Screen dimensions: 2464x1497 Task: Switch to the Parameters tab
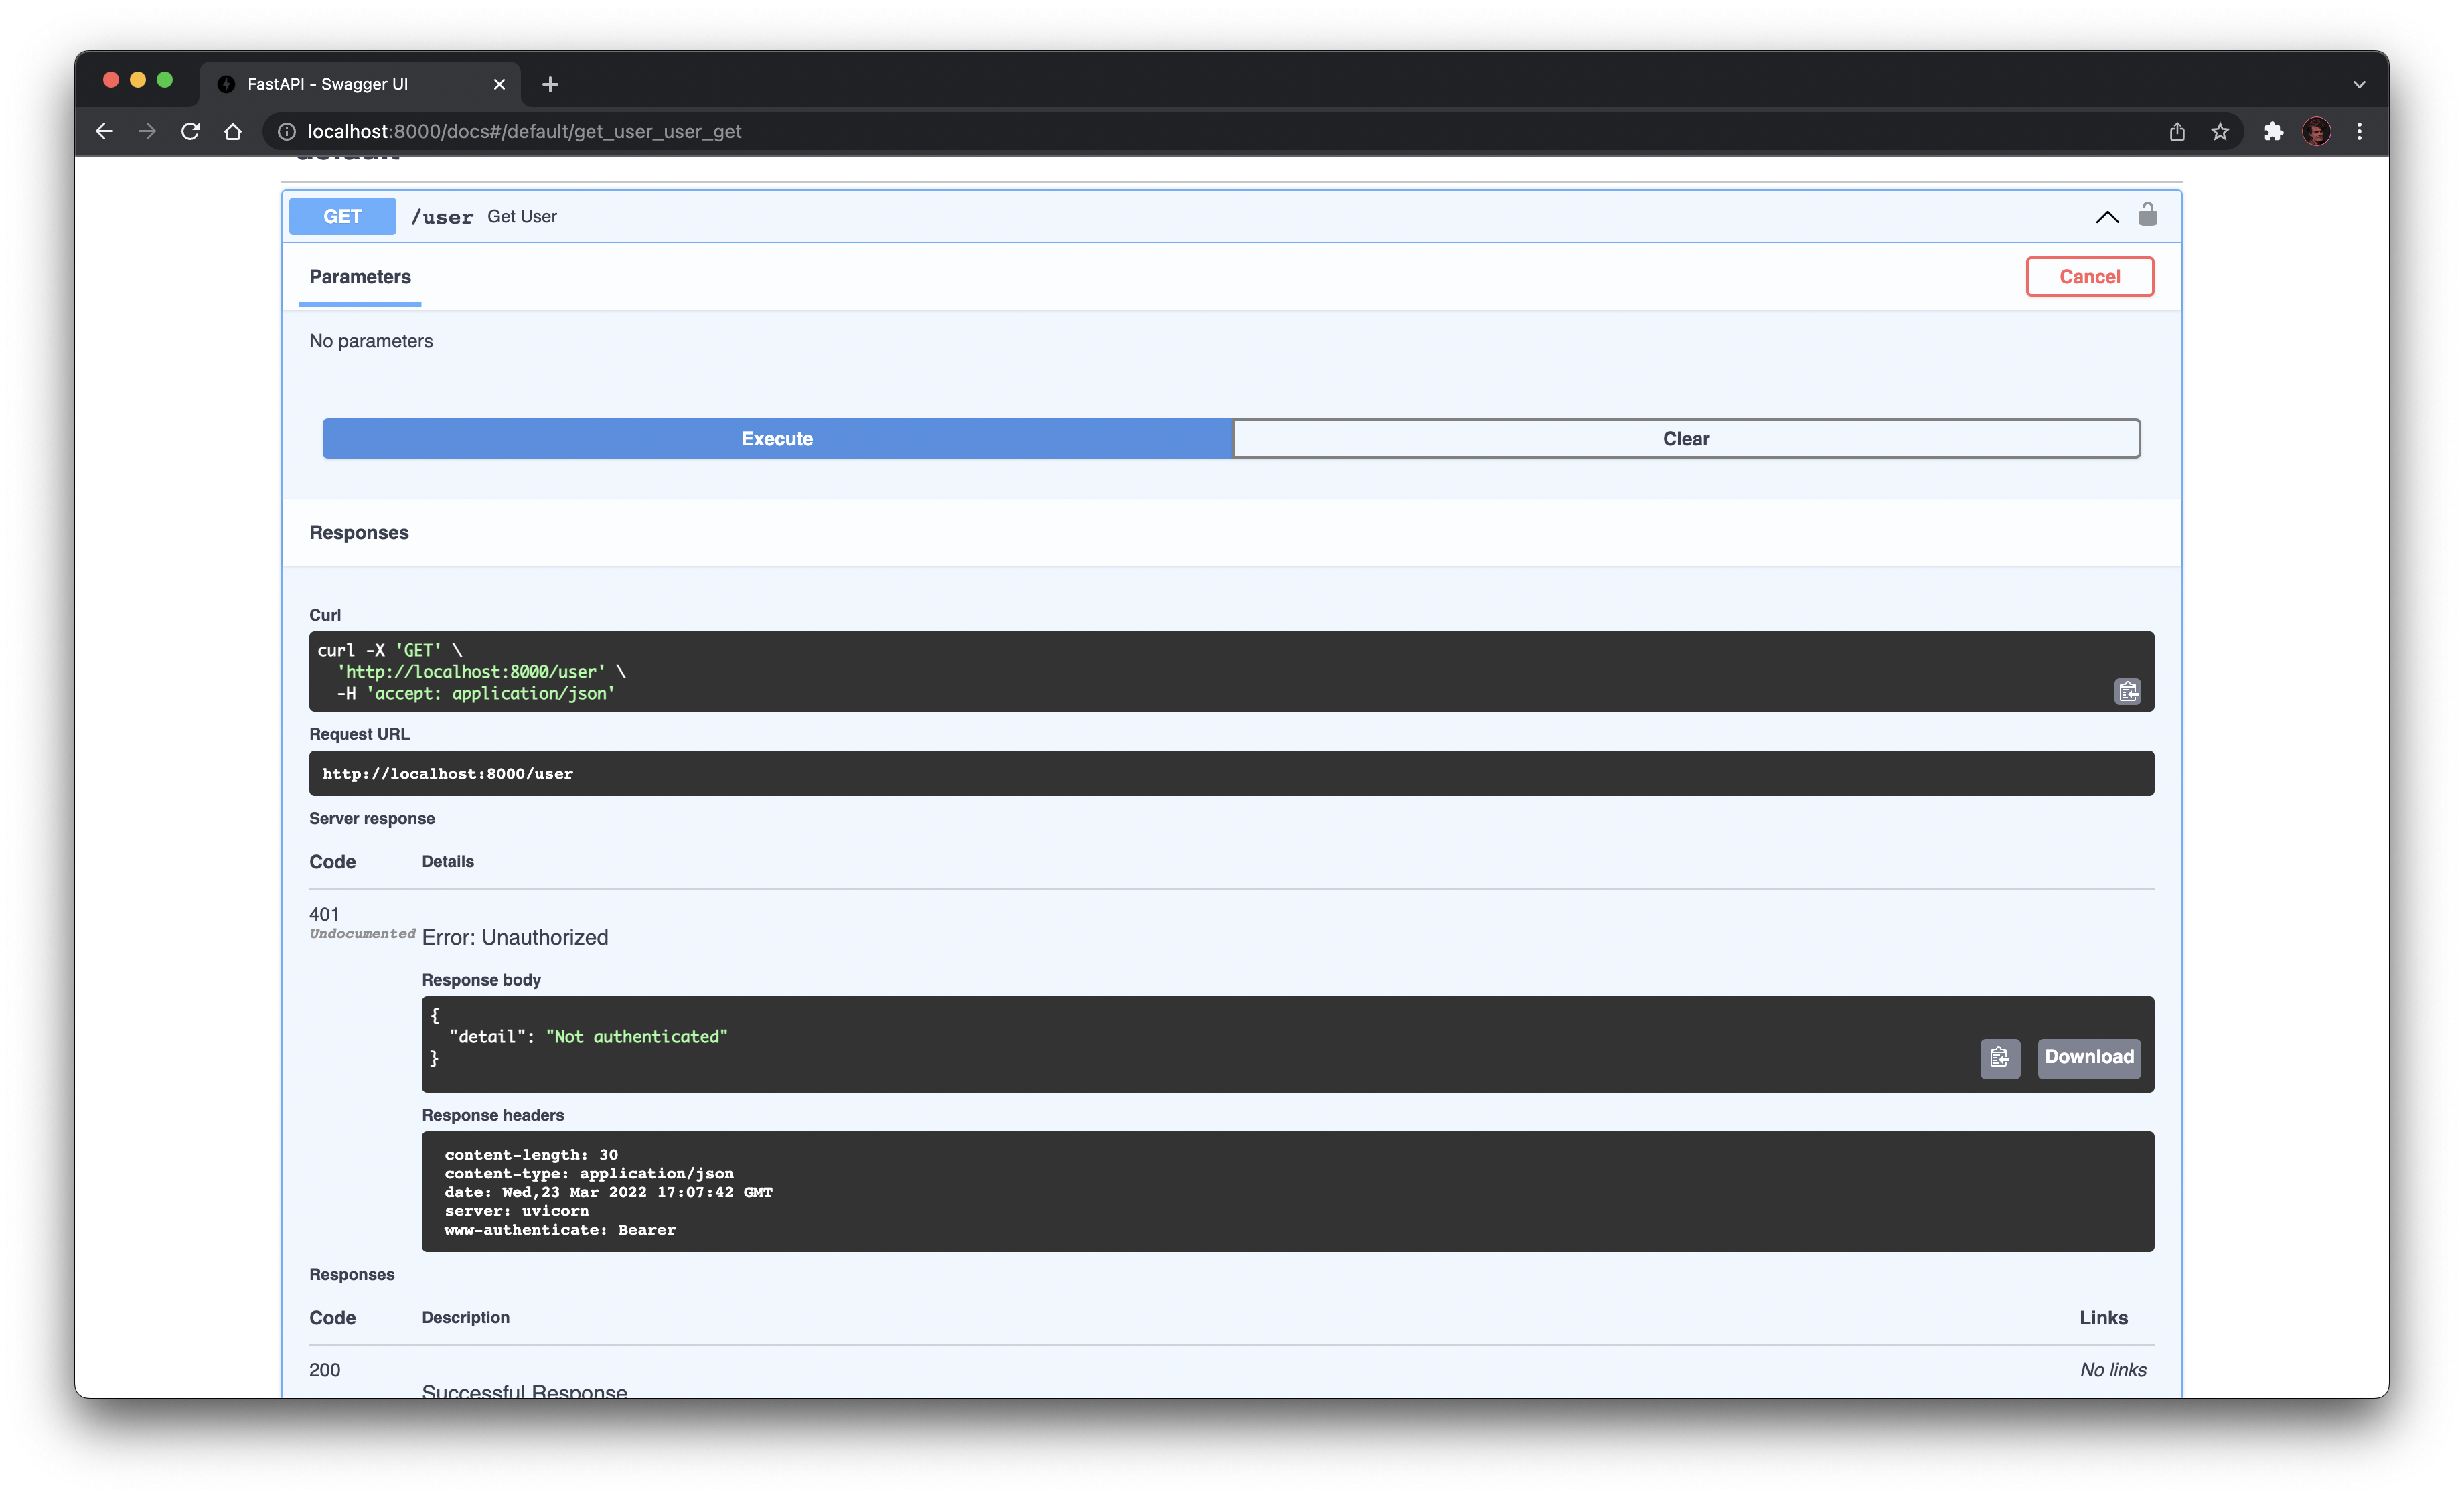click(359, 277)
